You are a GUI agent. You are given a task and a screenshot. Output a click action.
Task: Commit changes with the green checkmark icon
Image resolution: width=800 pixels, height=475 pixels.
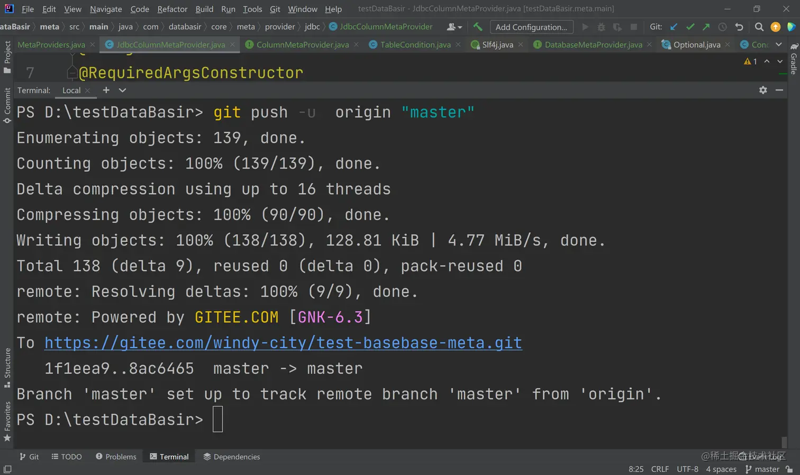[690, 27]
